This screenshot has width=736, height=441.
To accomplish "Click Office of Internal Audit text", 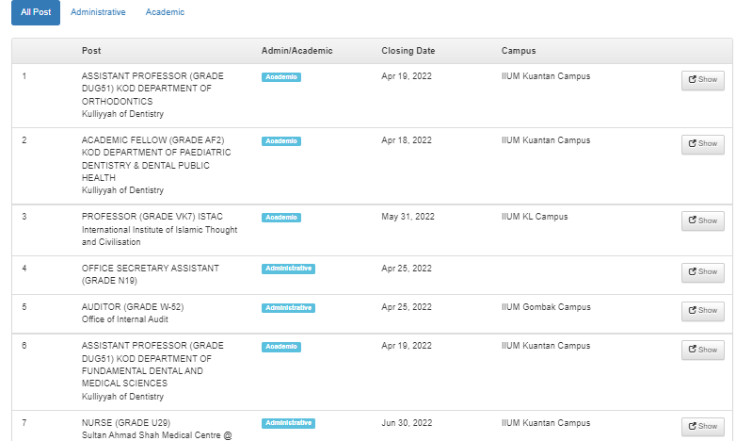I will (x=125, y=319).
